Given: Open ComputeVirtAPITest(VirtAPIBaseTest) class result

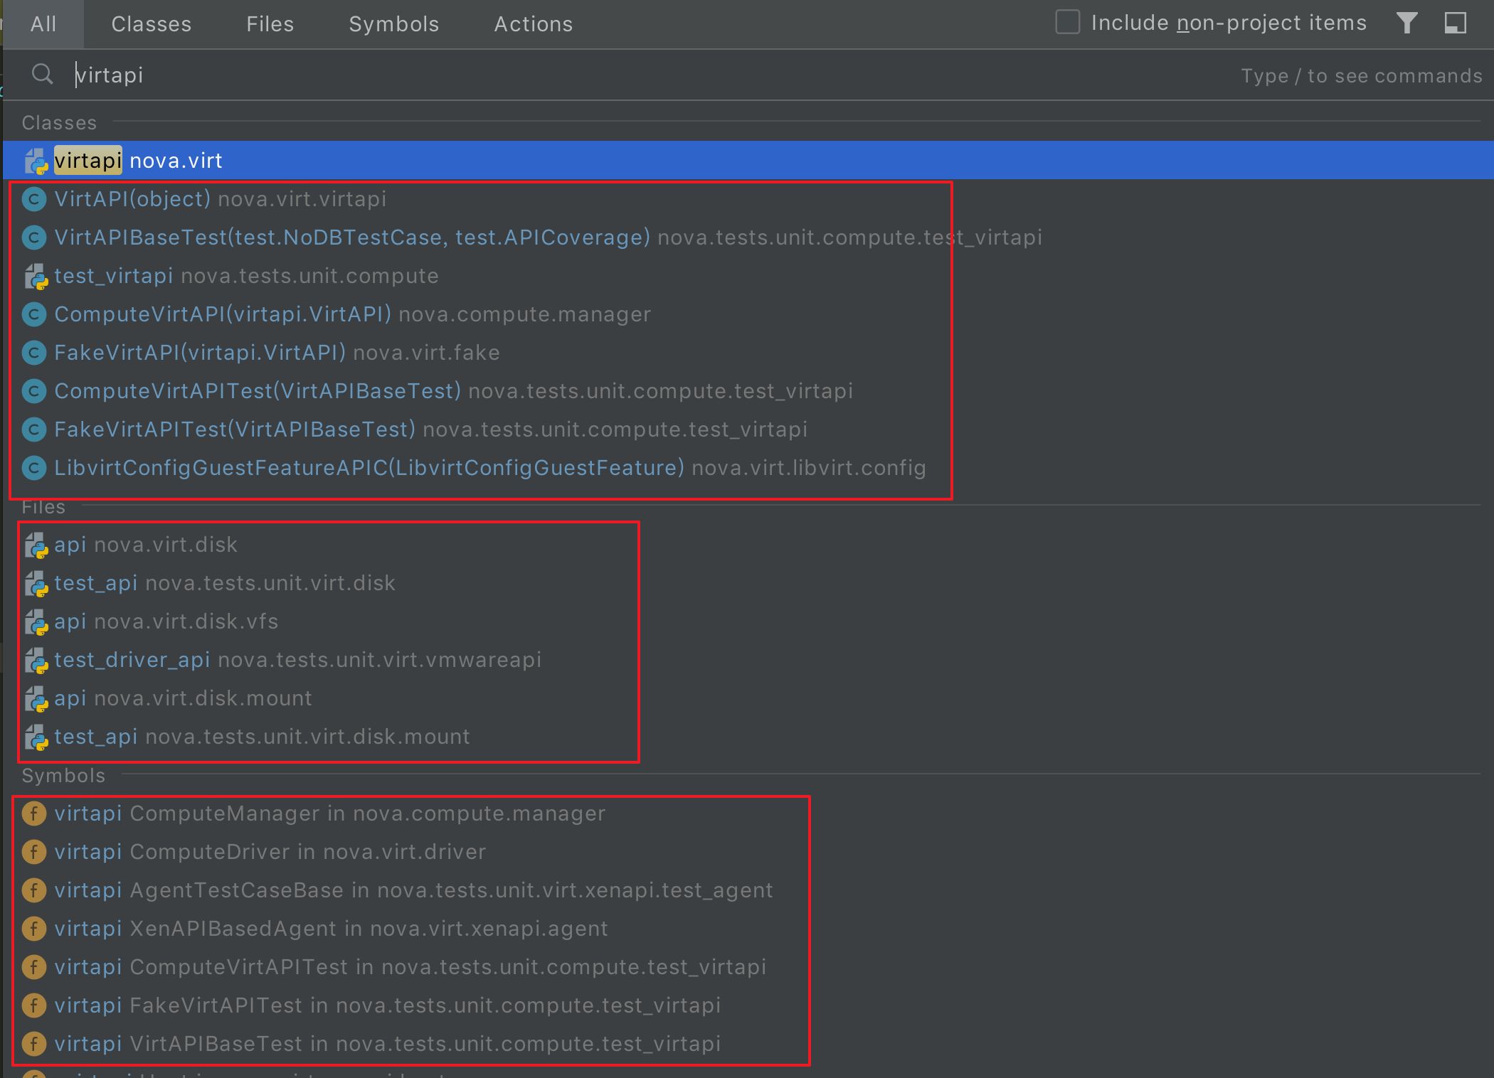Looking at the screenshot, I should pyautogui.click(x=258, y=391).
